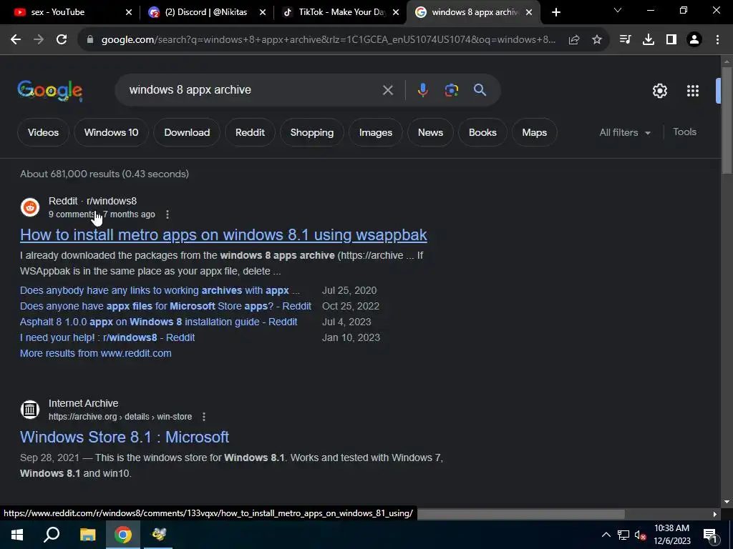Open the taskbar clock showing 10:38 AM
Screen dimensions: 733x549
[x=671, y=535]
